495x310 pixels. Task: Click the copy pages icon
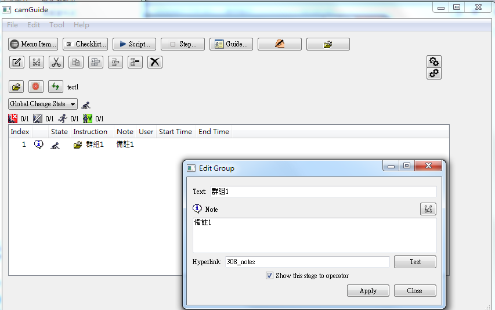76,62
